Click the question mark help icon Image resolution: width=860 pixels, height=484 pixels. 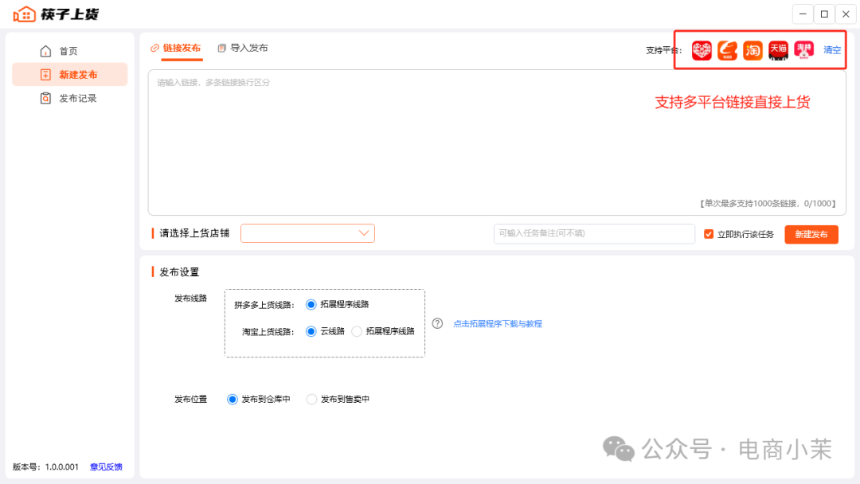pos(437,323)
